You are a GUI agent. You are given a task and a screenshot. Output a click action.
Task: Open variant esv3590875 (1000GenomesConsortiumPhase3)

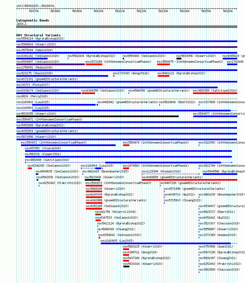pos(190,62)
